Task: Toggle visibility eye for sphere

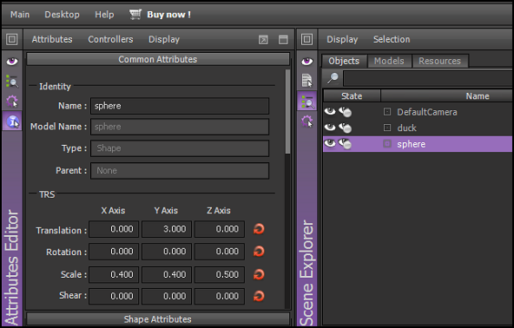Action: [x=330, y=143]
